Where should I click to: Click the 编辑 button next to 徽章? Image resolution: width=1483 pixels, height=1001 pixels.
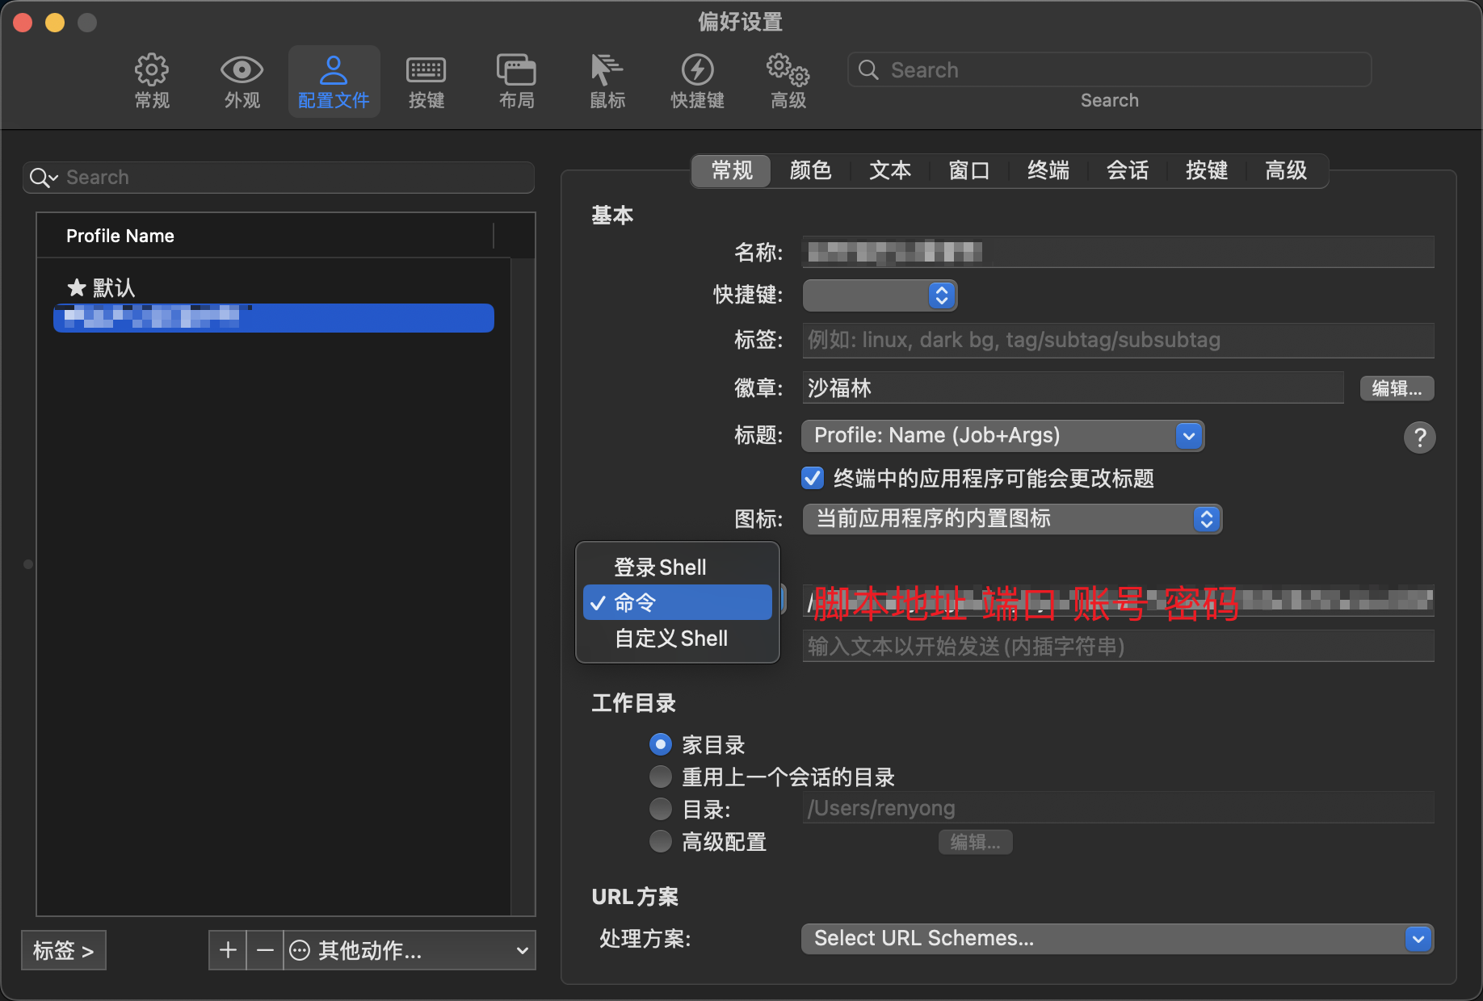tap(1397, 388)
